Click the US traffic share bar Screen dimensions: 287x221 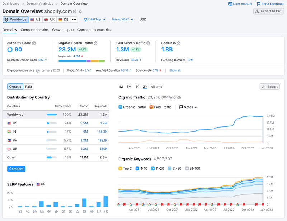click(52, 123)
